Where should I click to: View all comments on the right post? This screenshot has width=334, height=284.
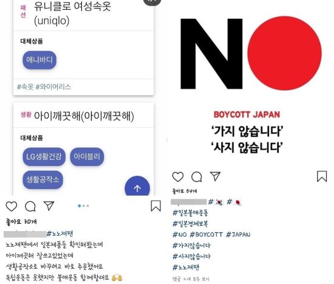[191, 279]
